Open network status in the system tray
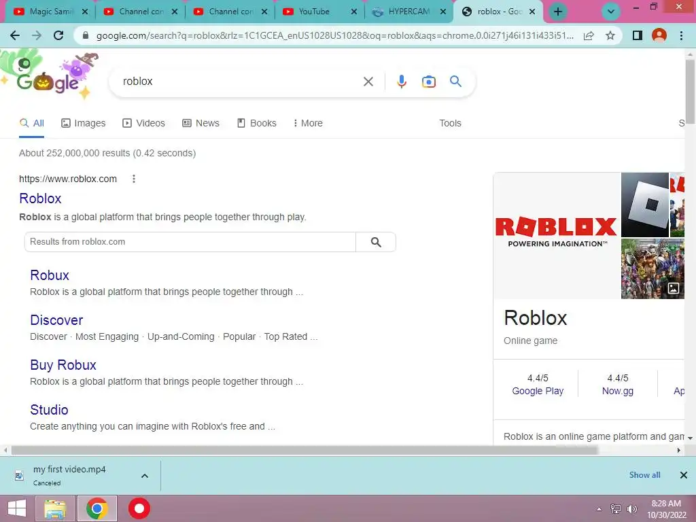The height and width of the screenshot is (522, 696). tap(615, 509)
